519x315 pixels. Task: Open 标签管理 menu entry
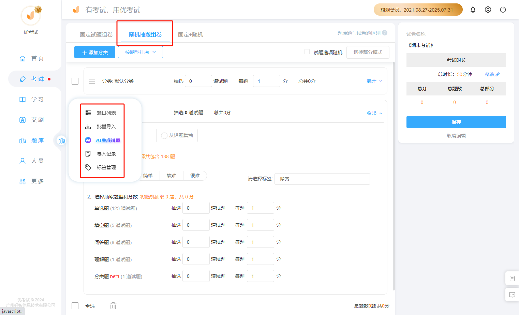click(106, 167)
